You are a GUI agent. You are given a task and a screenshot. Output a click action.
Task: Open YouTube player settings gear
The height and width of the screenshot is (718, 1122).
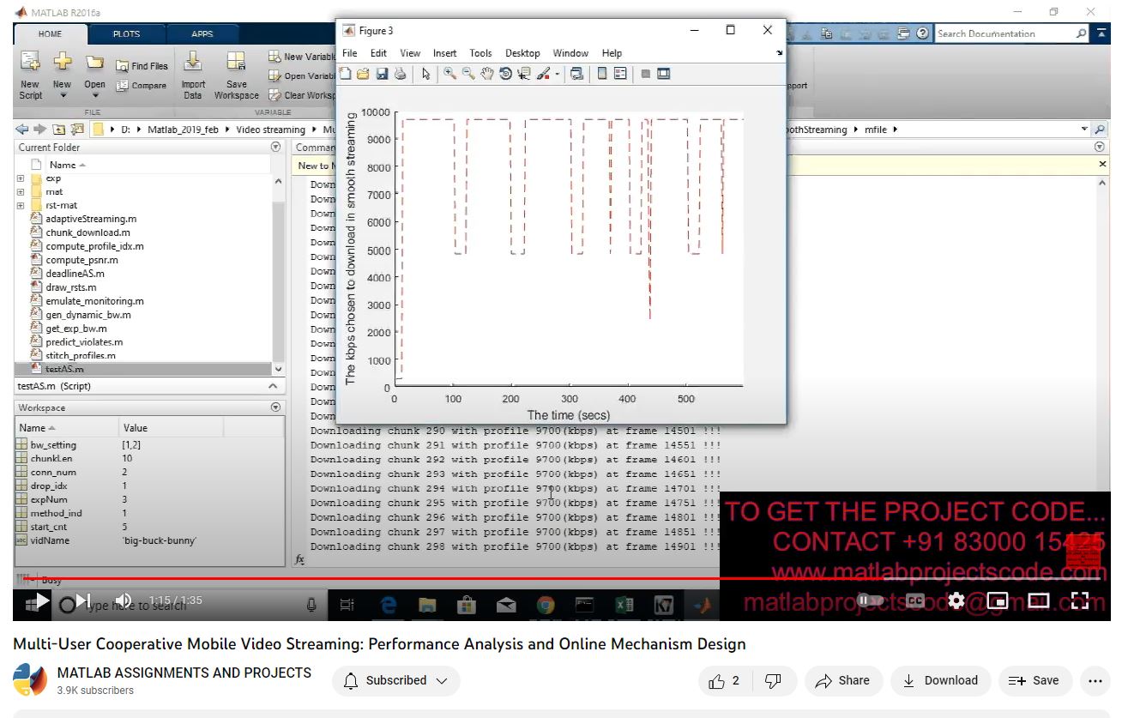point(956,601)
